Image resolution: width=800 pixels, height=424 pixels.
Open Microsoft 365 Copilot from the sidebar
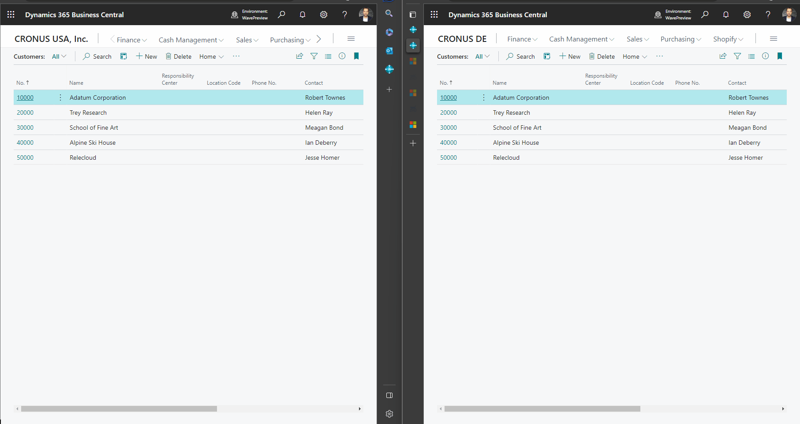click(x=389, y=32)
